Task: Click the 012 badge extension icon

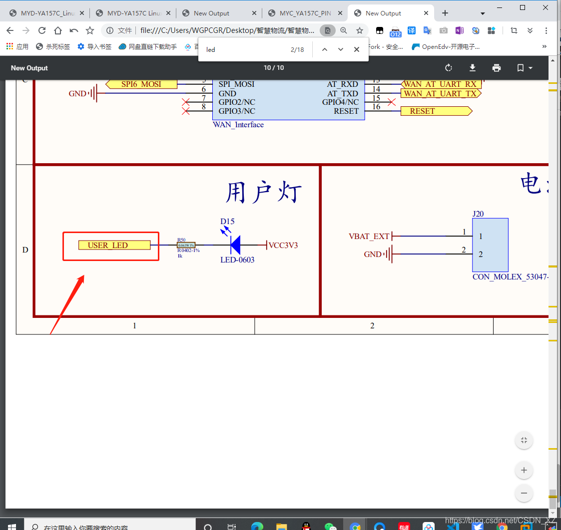Action: pyautogui.click(x=395, y=32)
